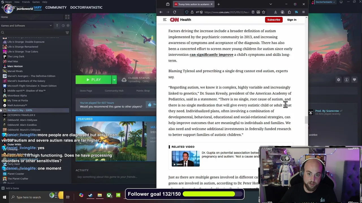
Task: Open game info icon in Steam
Action: coord(346,80)
